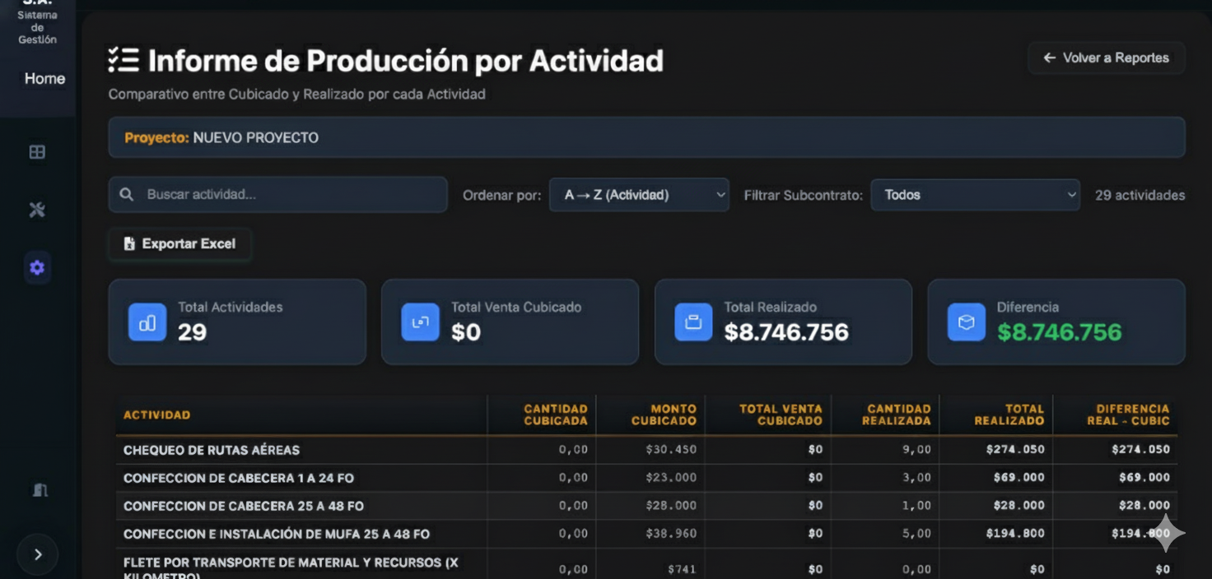
Task: Click the bar chart icon on Total Actividades card
Action: pyautogui.click(x=147, y=322)
